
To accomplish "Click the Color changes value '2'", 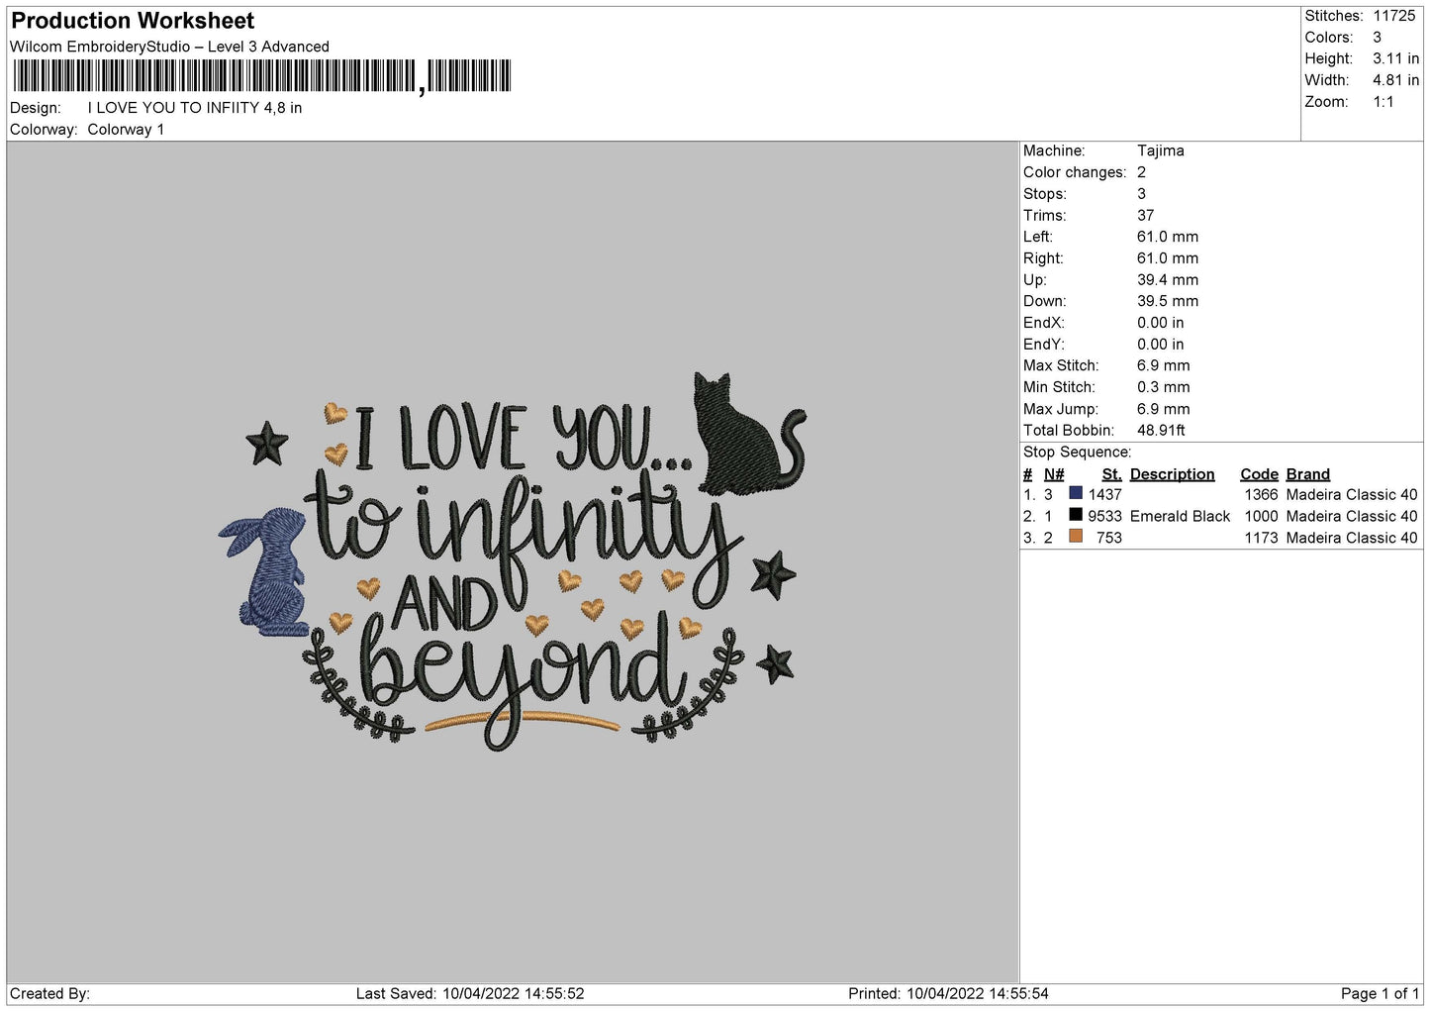I will click(x=1141, y=172).
